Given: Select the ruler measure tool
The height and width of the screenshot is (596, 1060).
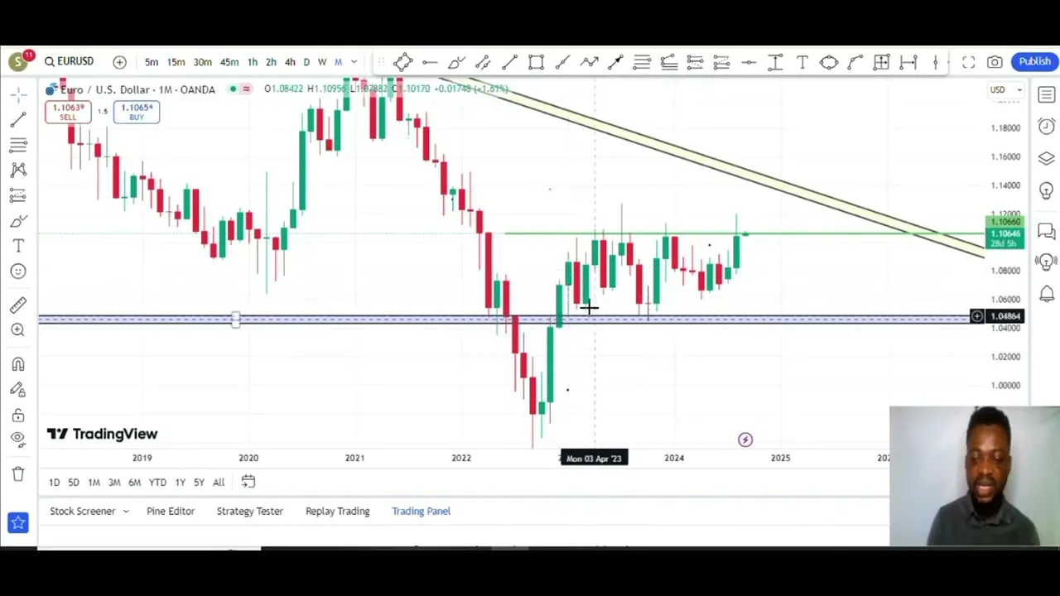Looking at the screenshot, I should [18, 305].
